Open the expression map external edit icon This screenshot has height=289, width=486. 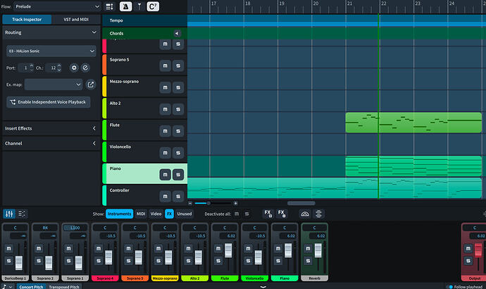coord(90,85)
